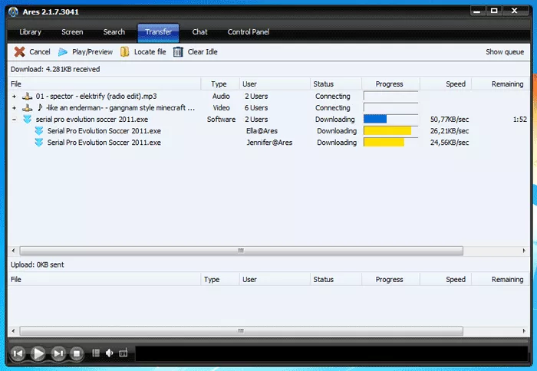Click the Clear Idle trash icon
537x371 pixels.
click(x=178, y=51)
